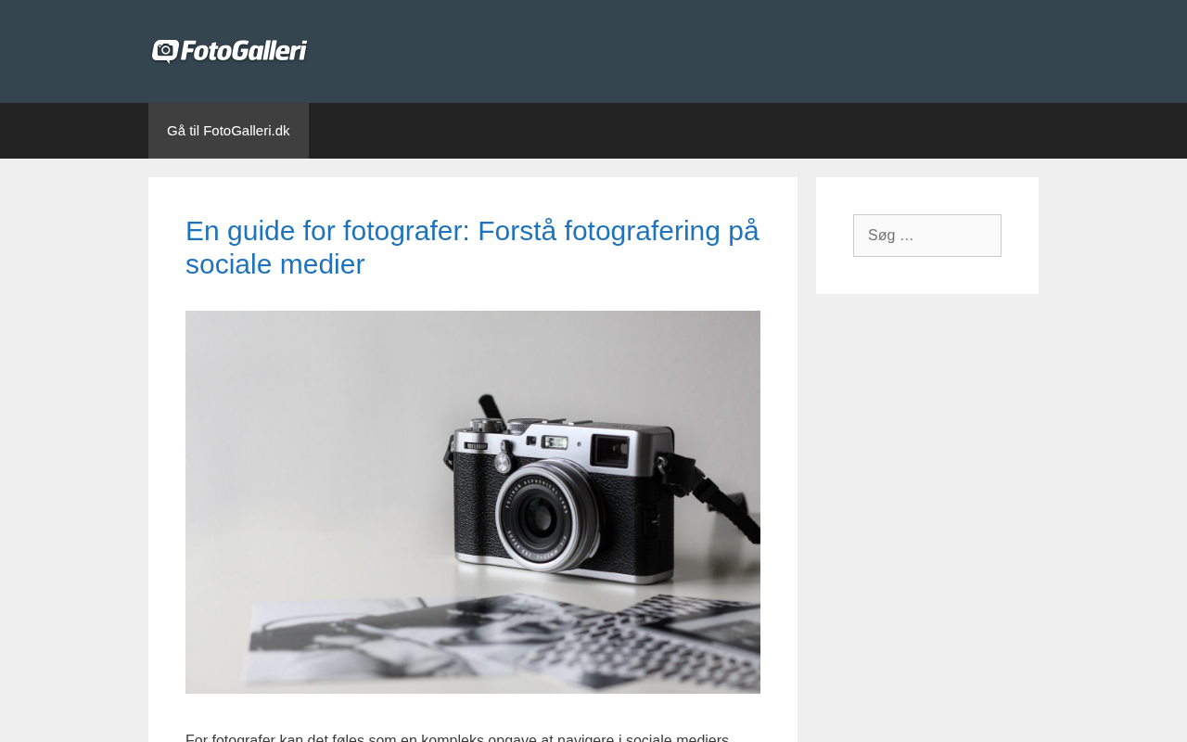This screenshot has width=1187, height=742.
Task: Open the article title about sociale medier
Action: click(472, 247)
